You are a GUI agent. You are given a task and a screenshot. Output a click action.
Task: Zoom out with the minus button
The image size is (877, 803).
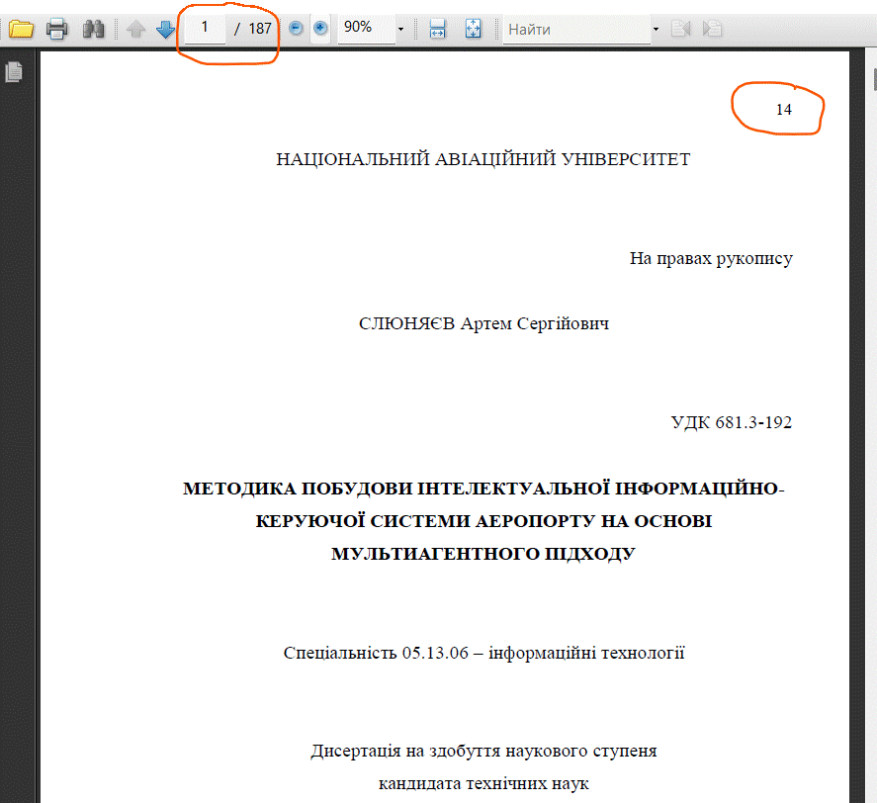[296, 29]
